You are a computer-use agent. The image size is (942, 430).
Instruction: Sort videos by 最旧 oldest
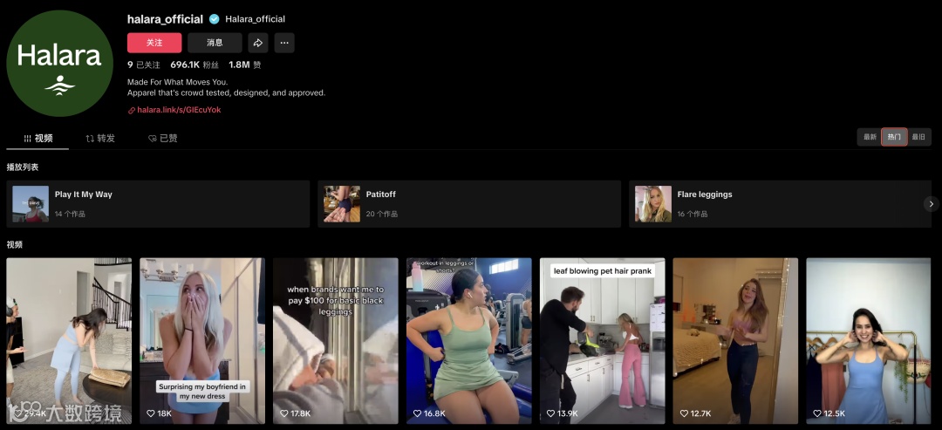pos(918,137)
